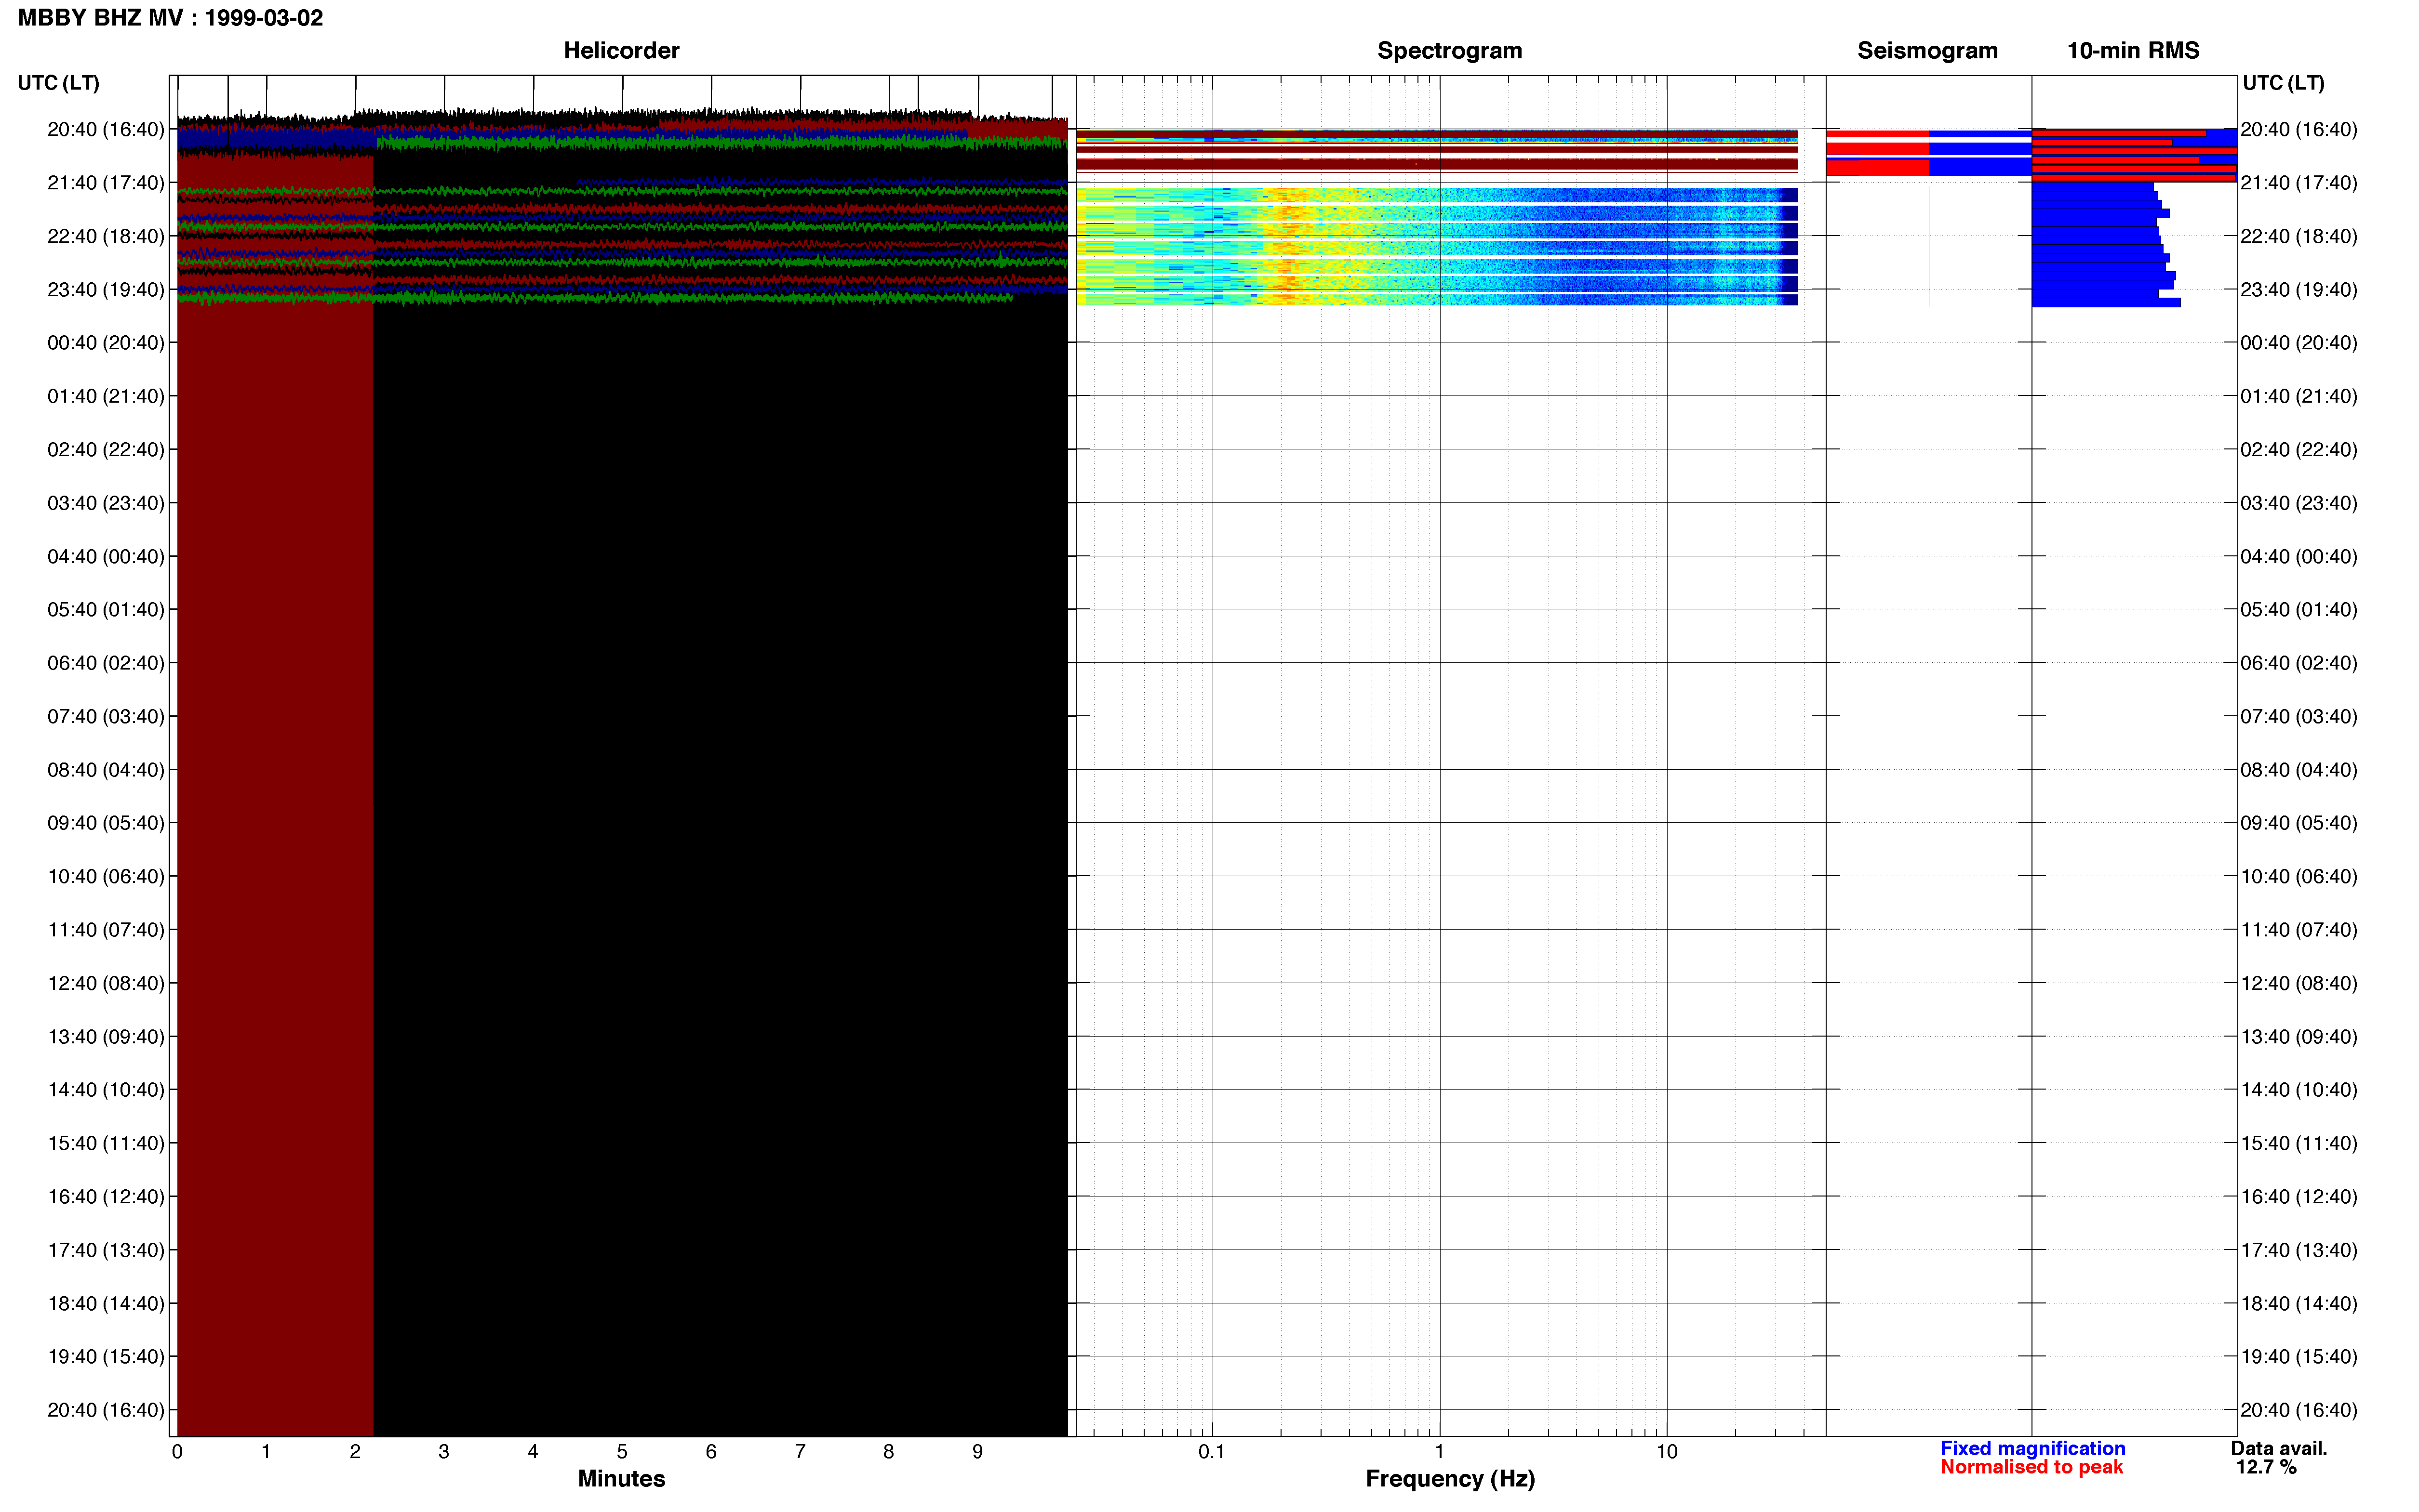Click left time label 09:40 (05:40)
2419x1512 pixels.
coord(105,823)
